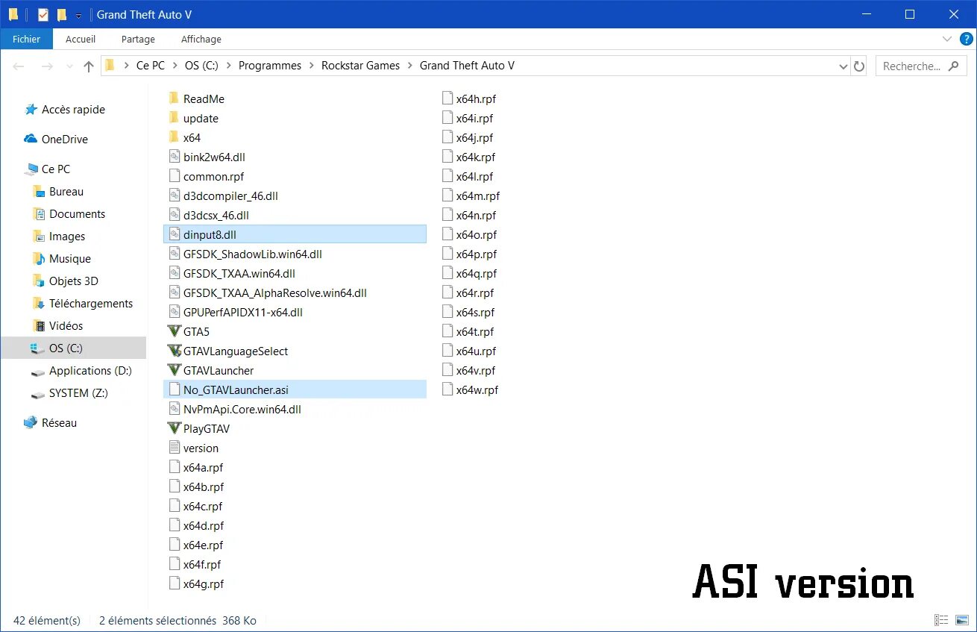977x632 pixels.
Task: Switch to details view in status bar
Action: tap(942, 620)
